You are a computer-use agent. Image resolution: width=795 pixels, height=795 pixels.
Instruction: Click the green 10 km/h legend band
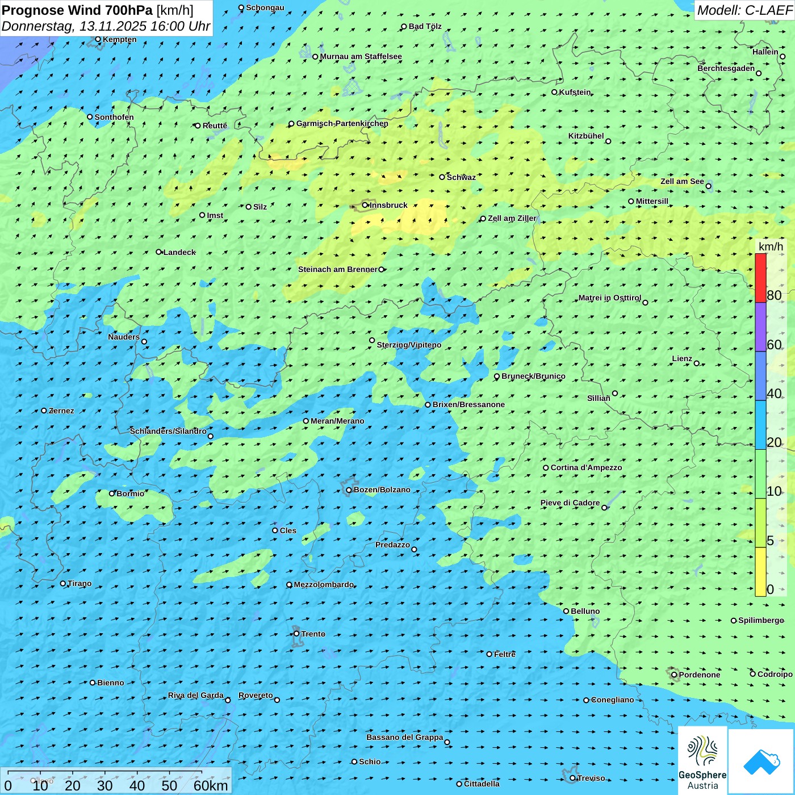click(760, 474)
